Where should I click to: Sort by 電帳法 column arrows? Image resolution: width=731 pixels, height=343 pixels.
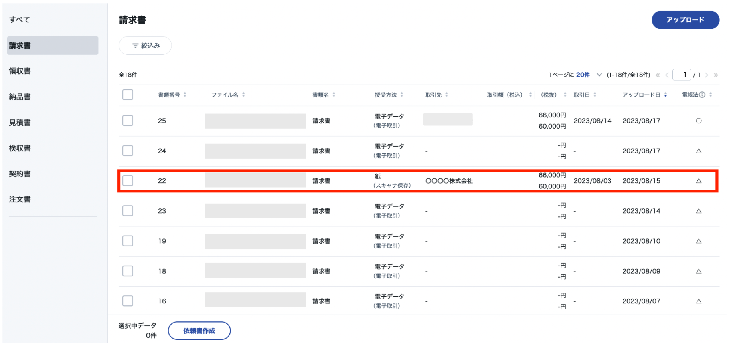[711, 95]
